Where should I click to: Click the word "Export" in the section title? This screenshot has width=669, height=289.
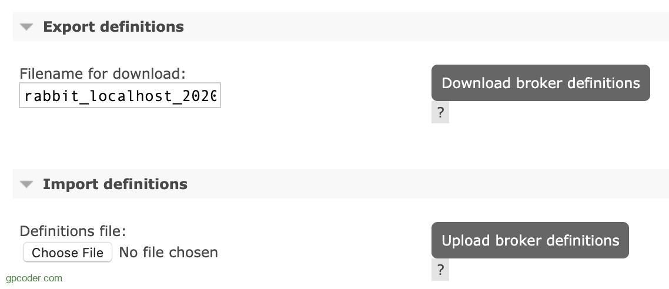tap(69, 27)
